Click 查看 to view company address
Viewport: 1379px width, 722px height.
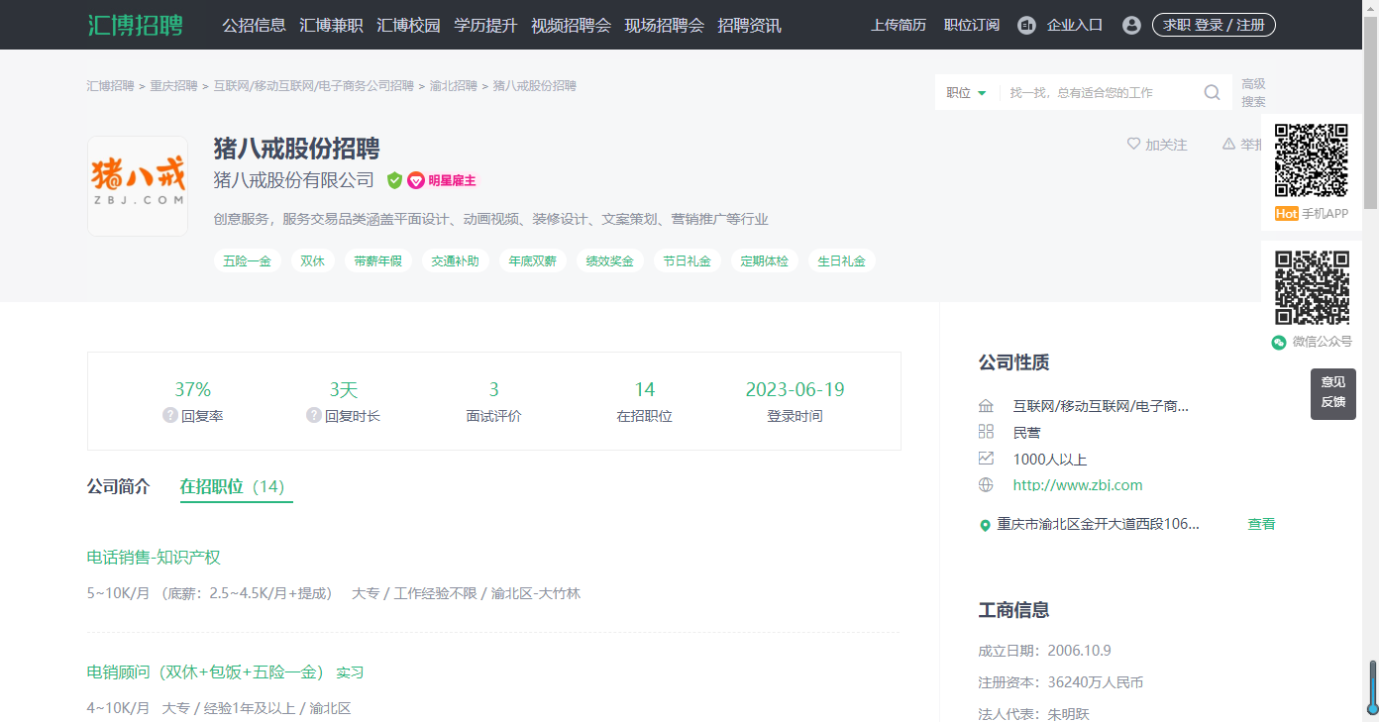[1261, 524]
